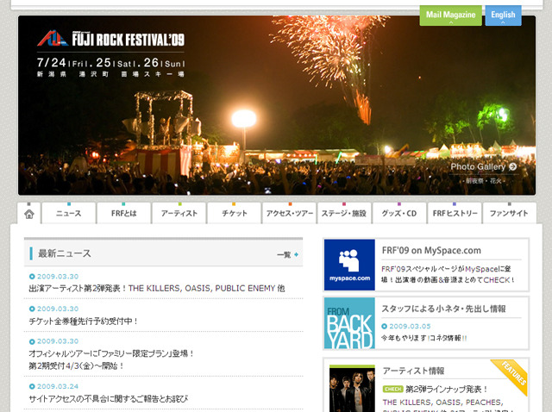Open the ニュース tab
This screenshot has height=412, width=552.
click(x=69, y=213)
